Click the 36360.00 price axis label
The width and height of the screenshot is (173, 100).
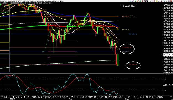point(168,5)
